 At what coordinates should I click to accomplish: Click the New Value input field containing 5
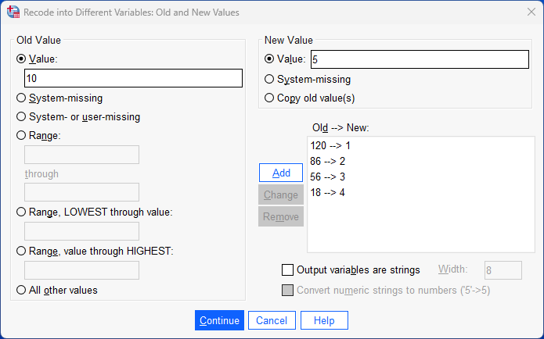(420, 59)
